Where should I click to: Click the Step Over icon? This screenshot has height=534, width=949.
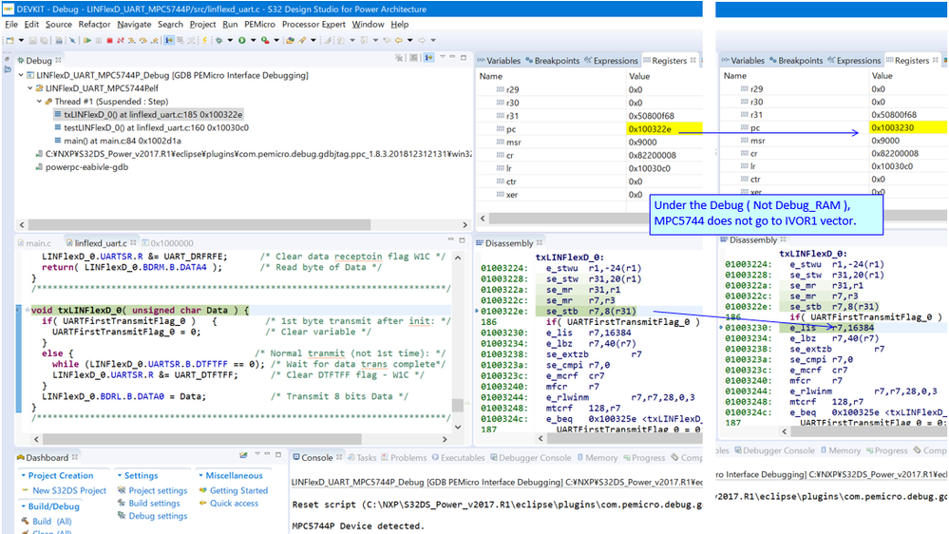pyautogui.click(x=142, y=41)
